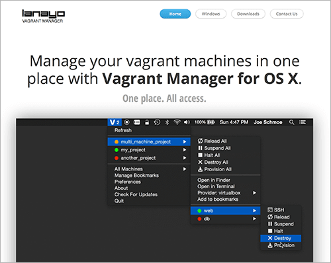This screenshot has width=331, height=263.
Task: Click the volume speaker icon
Action: [187, 122]
